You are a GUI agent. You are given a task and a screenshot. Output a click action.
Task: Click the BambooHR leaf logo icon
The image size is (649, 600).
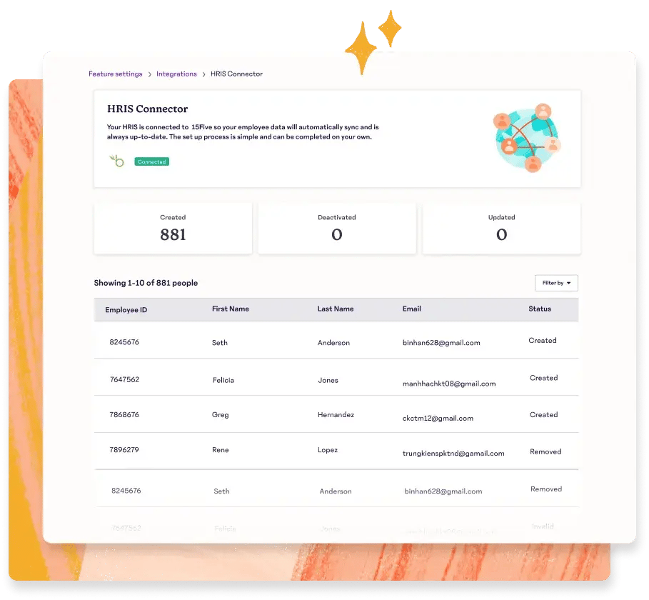[x=116, y=161]
